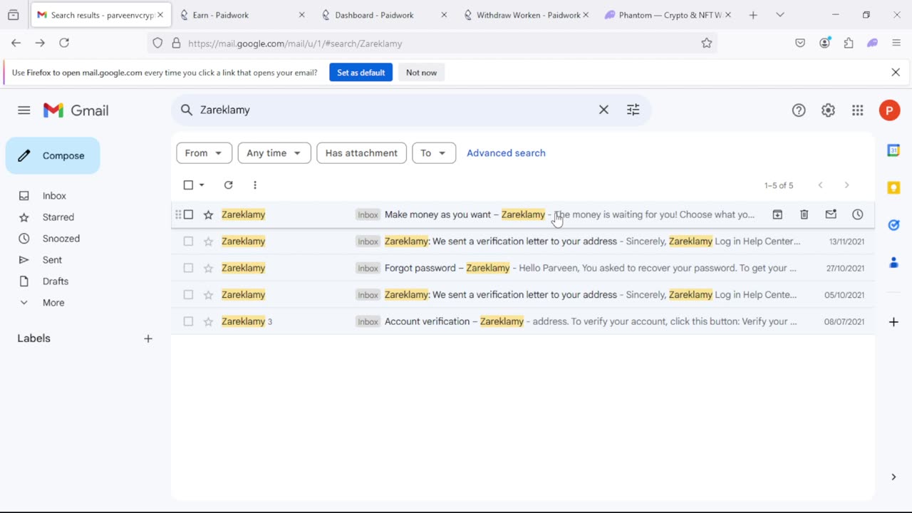The height and width of the screenshot is (513, 912).
Task: Check the Account verification email checkbox
Action: [188, 321]
